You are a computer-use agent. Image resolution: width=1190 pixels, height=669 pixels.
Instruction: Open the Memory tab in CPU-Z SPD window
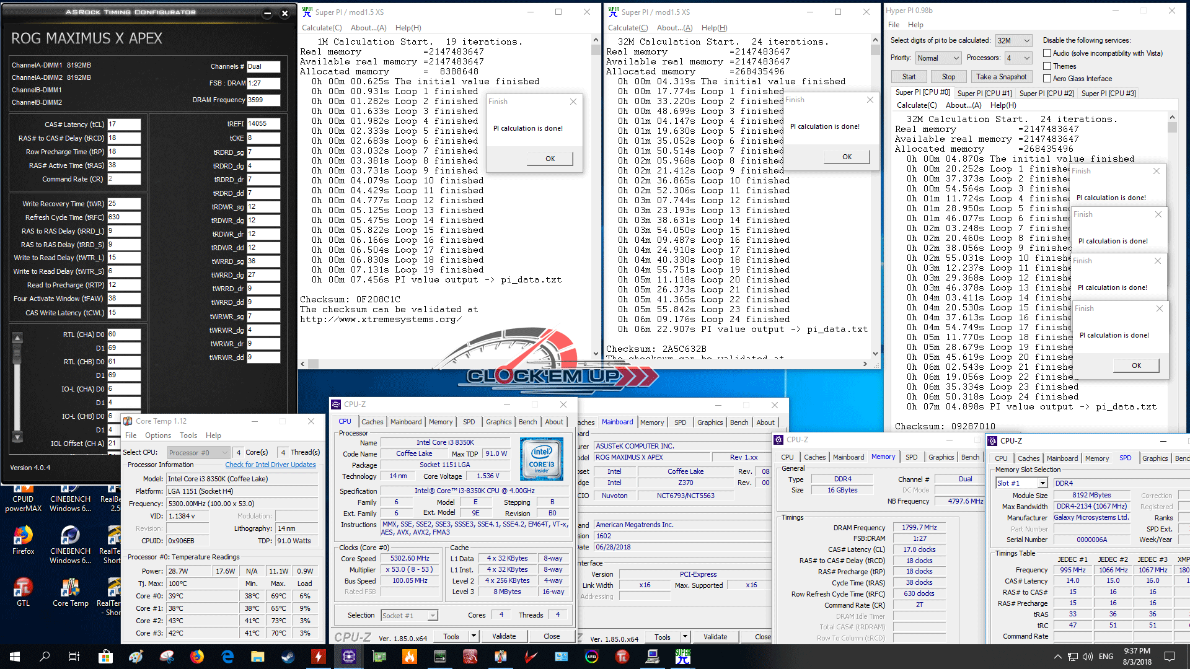click(x=1096, y=458)
